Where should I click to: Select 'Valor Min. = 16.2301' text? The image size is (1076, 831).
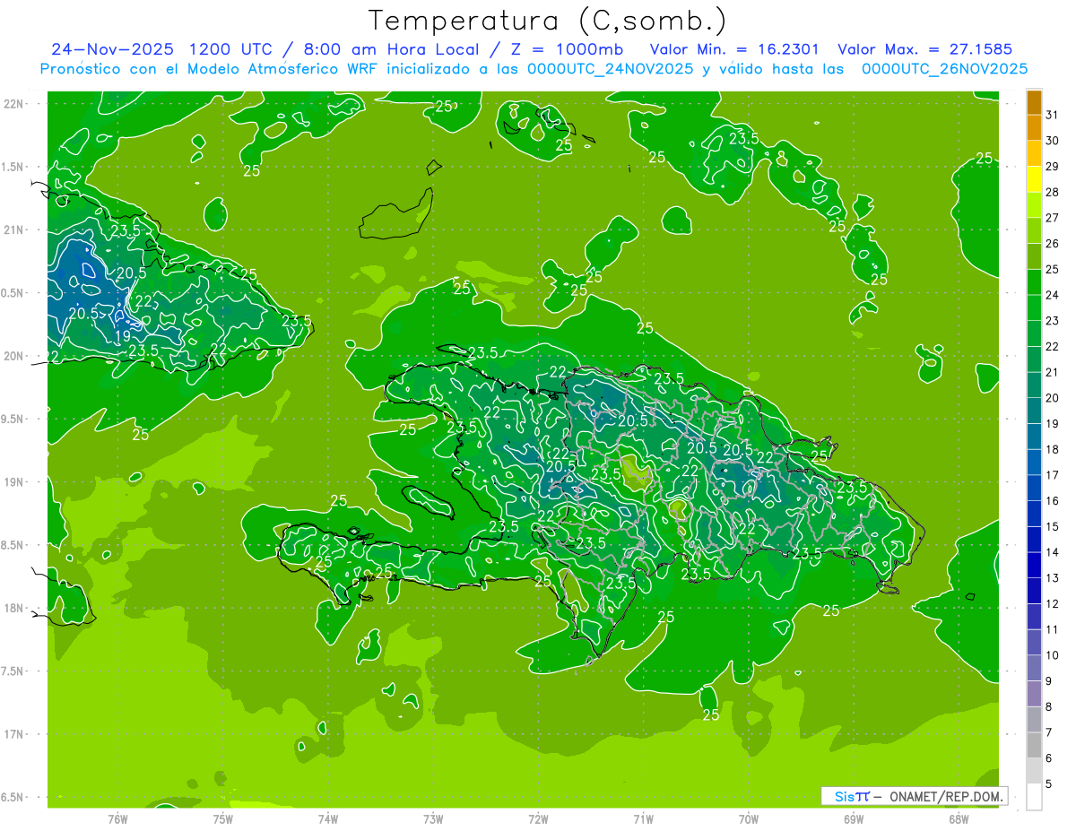click(x=735, y=49)
